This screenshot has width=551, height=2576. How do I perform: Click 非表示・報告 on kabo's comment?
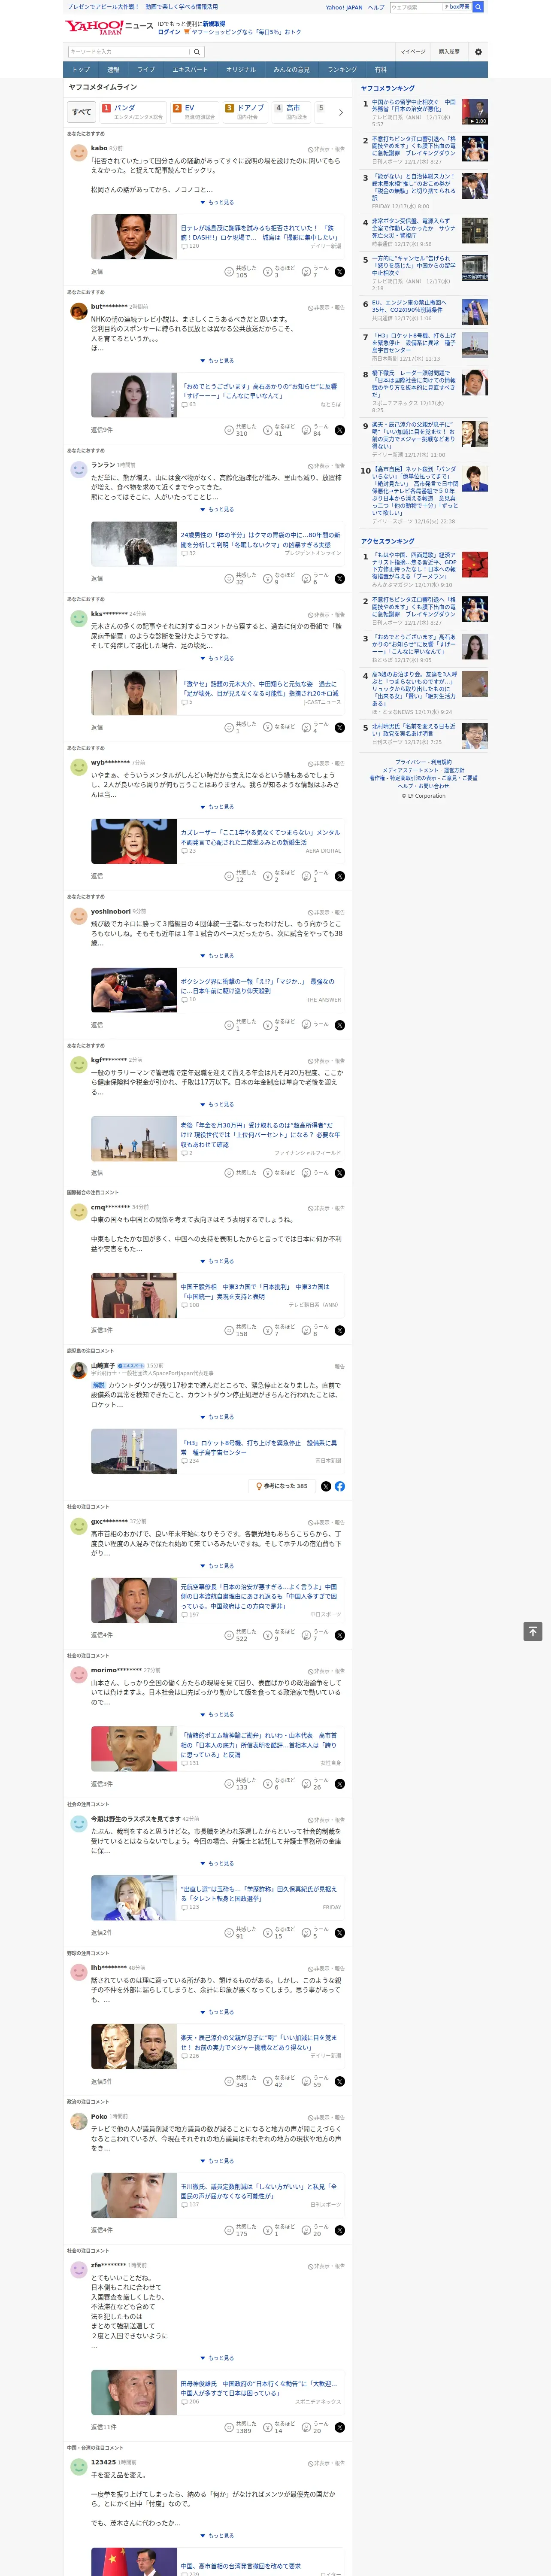click(326, 149)
